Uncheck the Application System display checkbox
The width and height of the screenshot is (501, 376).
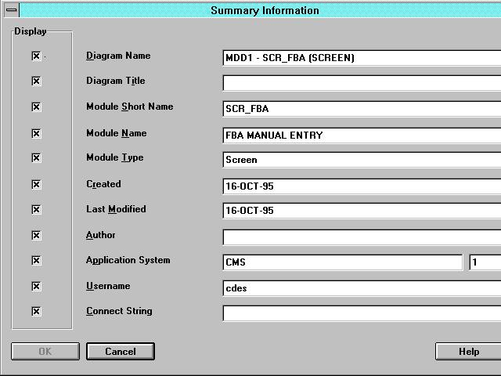36,261
